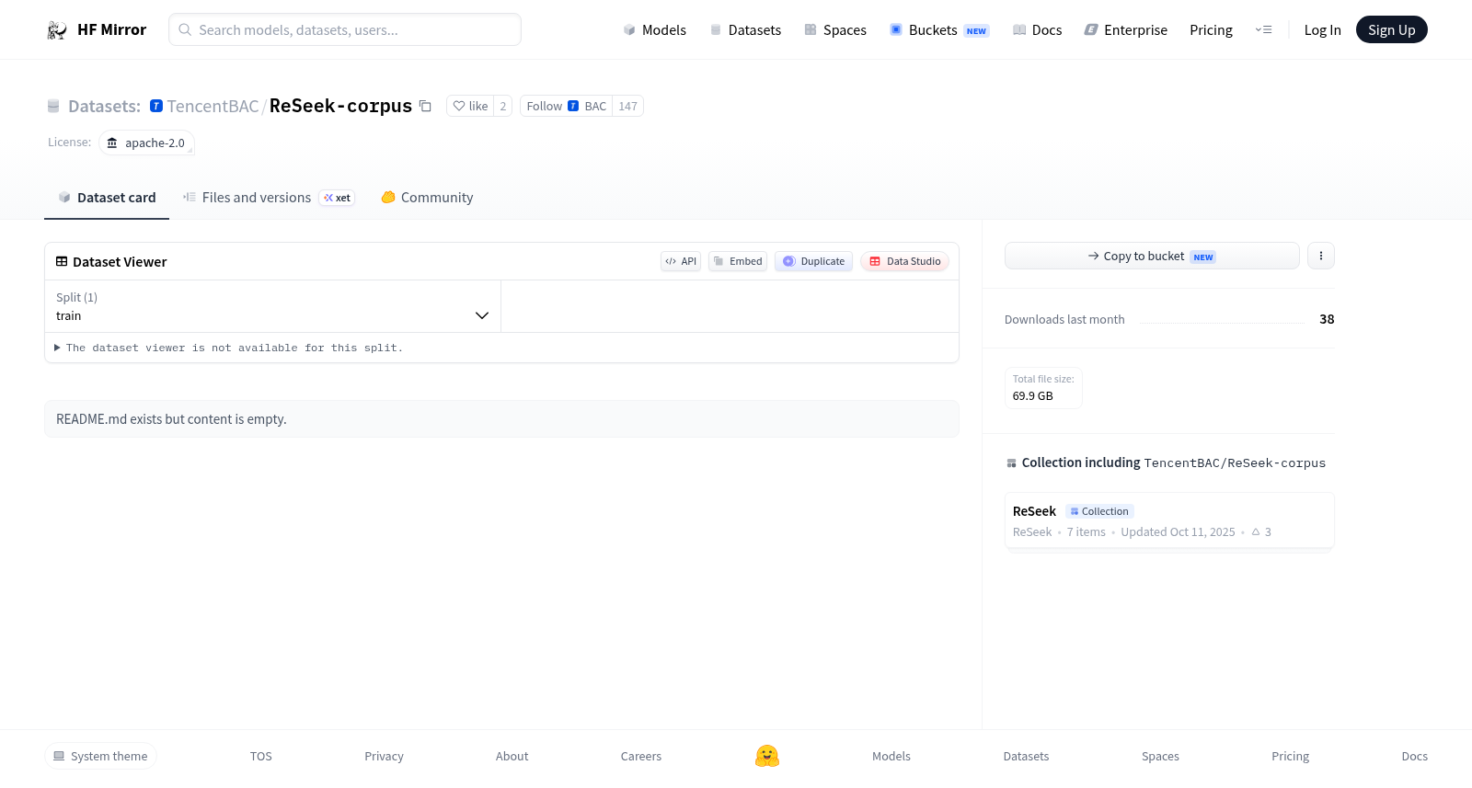Screen dimensions: 1472x788
Task: Click the Embed button
Action: [x=738, y=261]
